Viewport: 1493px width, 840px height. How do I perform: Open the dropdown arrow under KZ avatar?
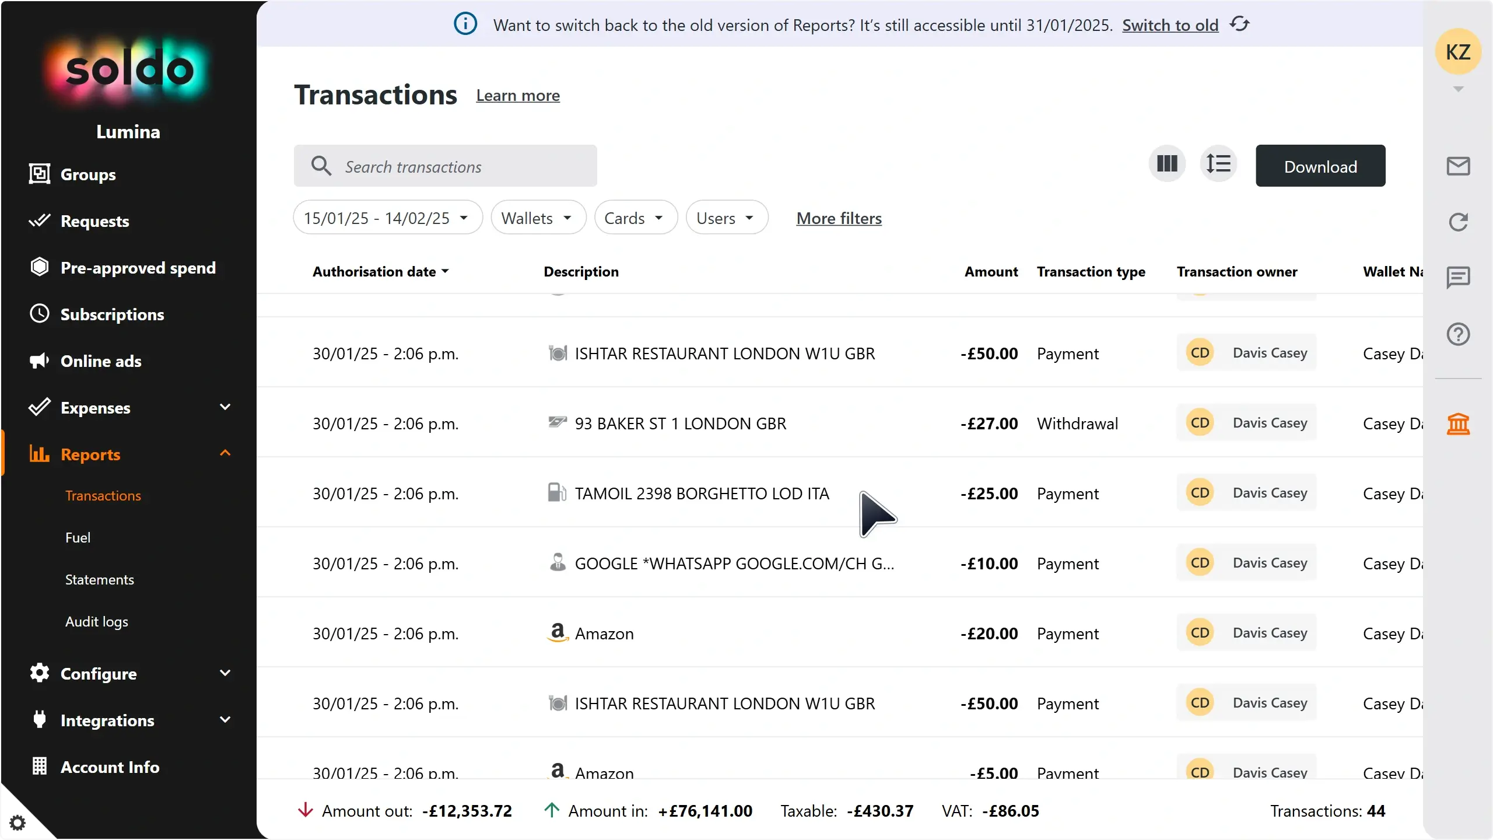1458,89
